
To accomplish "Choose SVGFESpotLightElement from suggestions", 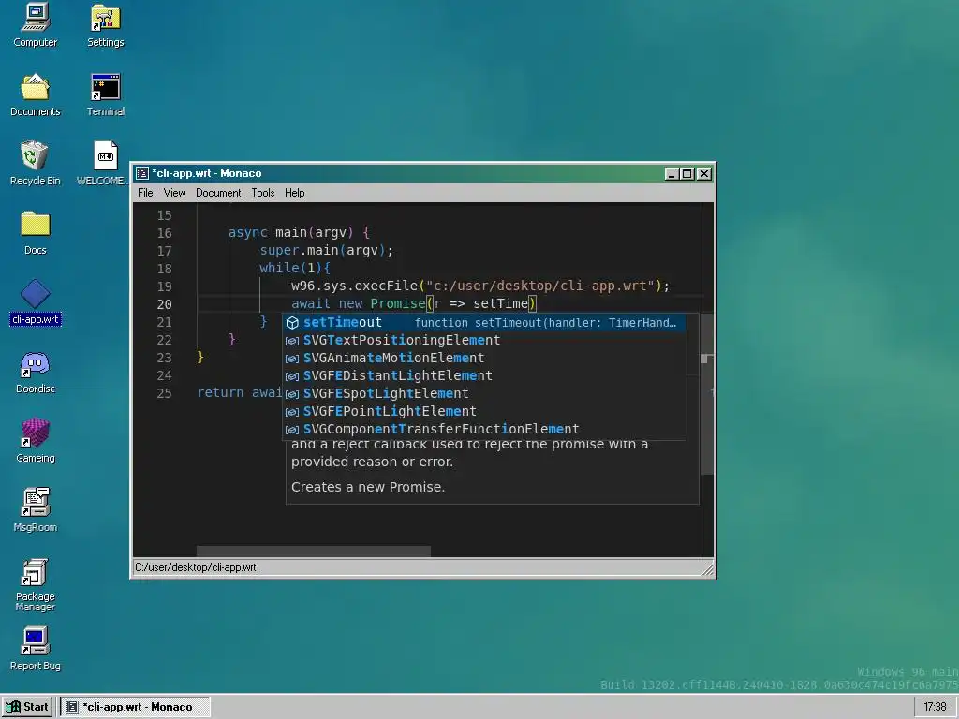I will pos(483,394).
